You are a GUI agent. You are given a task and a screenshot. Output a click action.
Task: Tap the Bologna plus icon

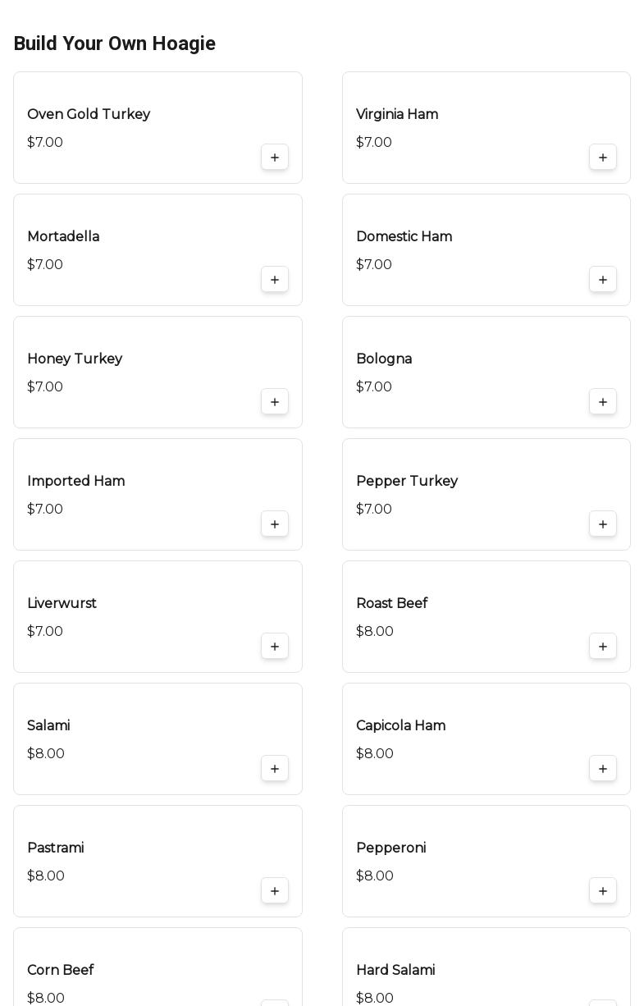(603, 402)
